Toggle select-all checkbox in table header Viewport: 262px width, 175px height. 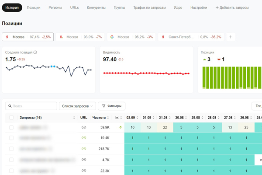pos(11,118)
